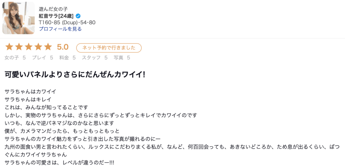
Task: Open the プロフィールを見る link
Action: coord(60,29)
